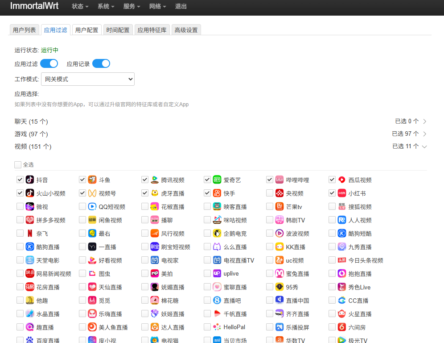This screenshot has width=444, height=343.
Task: Open the 工作模式 dropdown
Action: [88, 79]
